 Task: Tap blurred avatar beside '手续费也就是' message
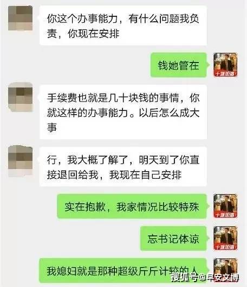coord(21,97)
